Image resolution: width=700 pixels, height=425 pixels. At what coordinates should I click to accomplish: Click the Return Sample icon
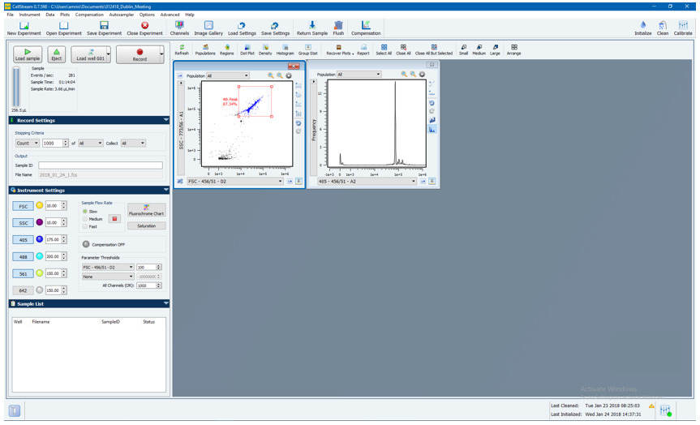[x=312, y=28]
